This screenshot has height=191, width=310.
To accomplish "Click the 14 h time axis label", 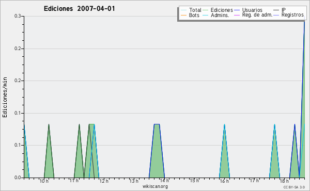I will 164,181.
